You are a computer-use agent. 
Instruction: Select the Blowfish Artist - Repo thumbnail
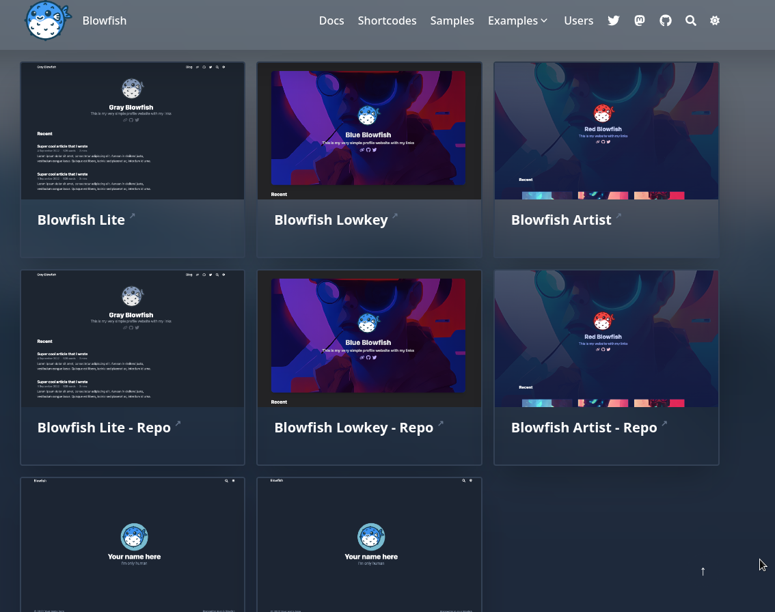(606, 339)
